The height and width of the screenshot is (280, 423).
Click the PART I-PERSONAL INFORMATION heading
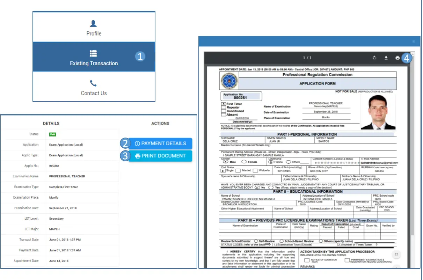coord(307,134)
